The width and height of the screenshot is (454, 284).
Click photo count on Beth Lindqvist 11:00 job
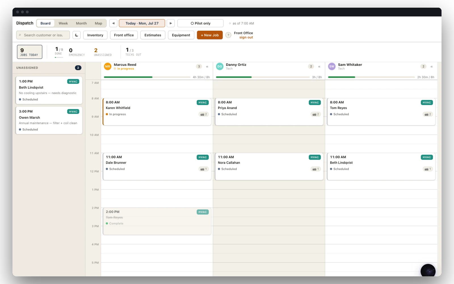click(x=428, y=169)
